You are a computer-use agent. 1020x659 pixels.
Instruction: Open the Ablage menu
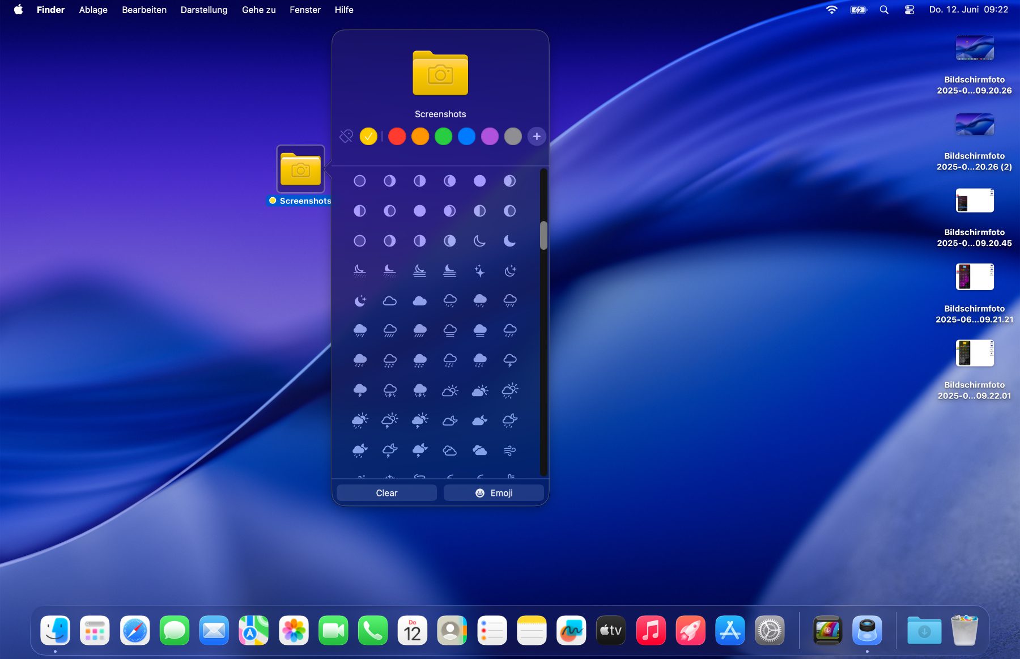click(x=93, y=10)
